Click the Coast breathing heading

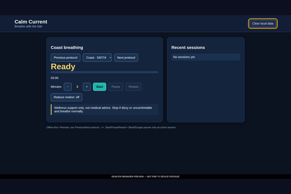pos(67,48)
